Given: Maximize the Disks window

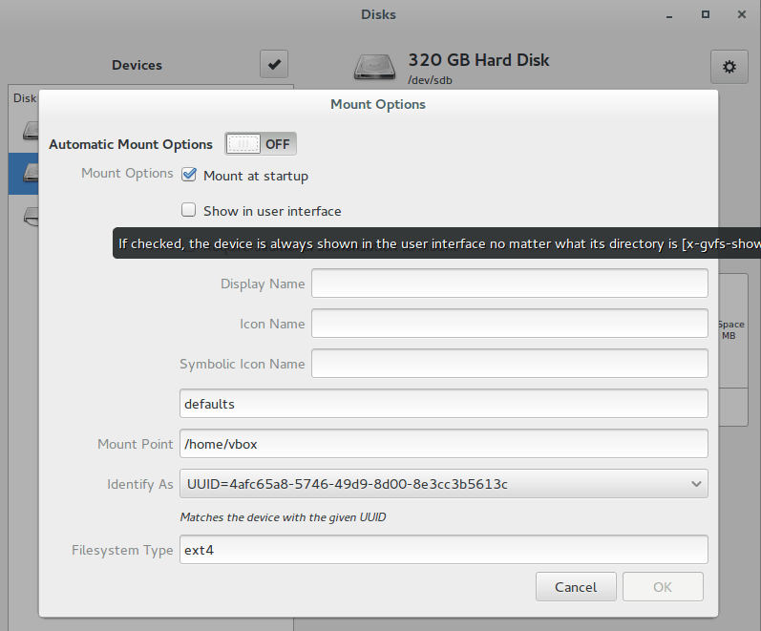Looking at the screenshot, I should 705,14.
